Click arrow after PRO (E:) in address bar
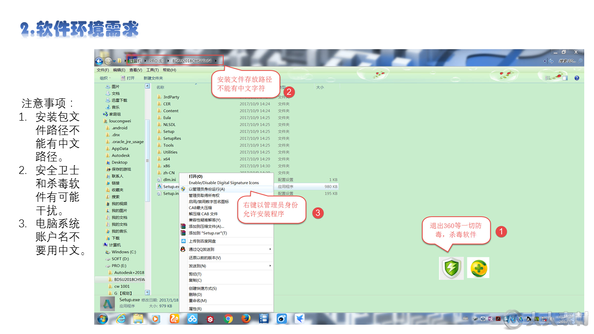 point(168,61)
